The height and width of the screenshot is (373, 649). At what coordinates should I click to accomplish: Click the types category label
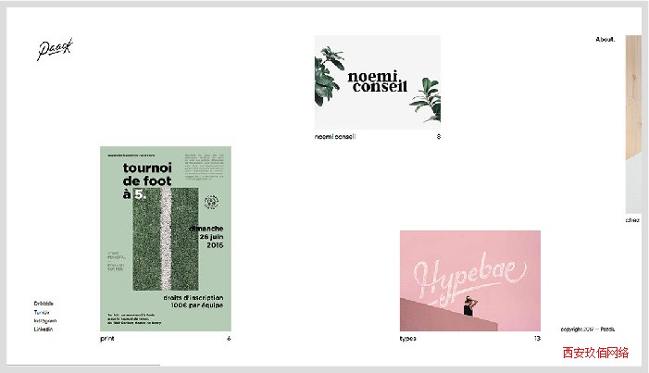pyautogui.click(x=407, y=339)
